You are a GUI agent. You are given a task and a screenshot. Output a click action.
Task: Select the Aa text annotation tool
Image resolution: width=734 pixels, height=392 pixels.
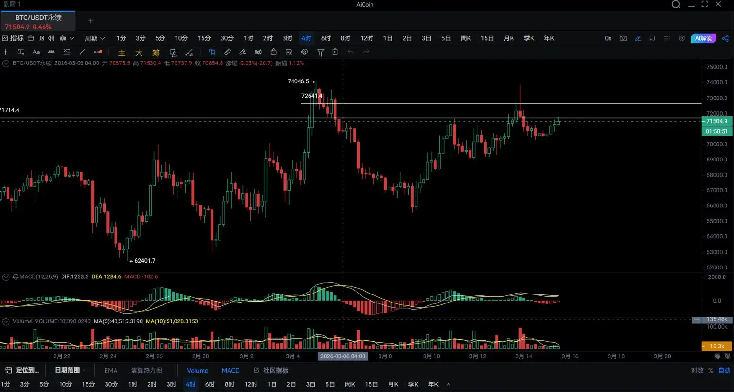[36, 52]
